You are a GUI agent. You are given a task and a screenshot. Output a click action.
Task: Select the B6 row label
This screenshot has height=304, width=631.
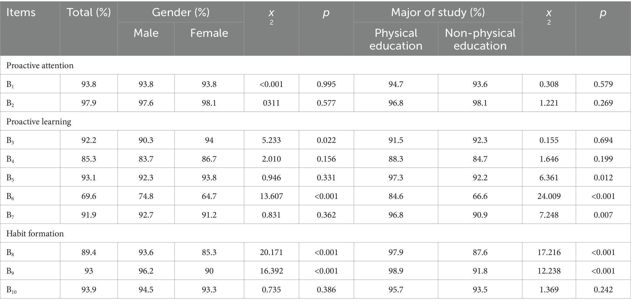(10, 197)
